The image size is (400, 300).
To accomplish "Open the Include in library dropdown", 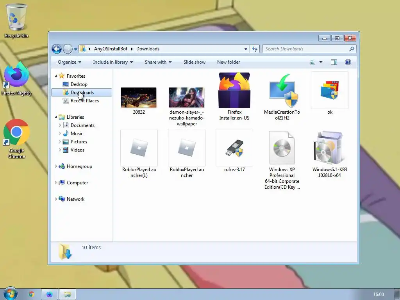I will click(113, 62).
